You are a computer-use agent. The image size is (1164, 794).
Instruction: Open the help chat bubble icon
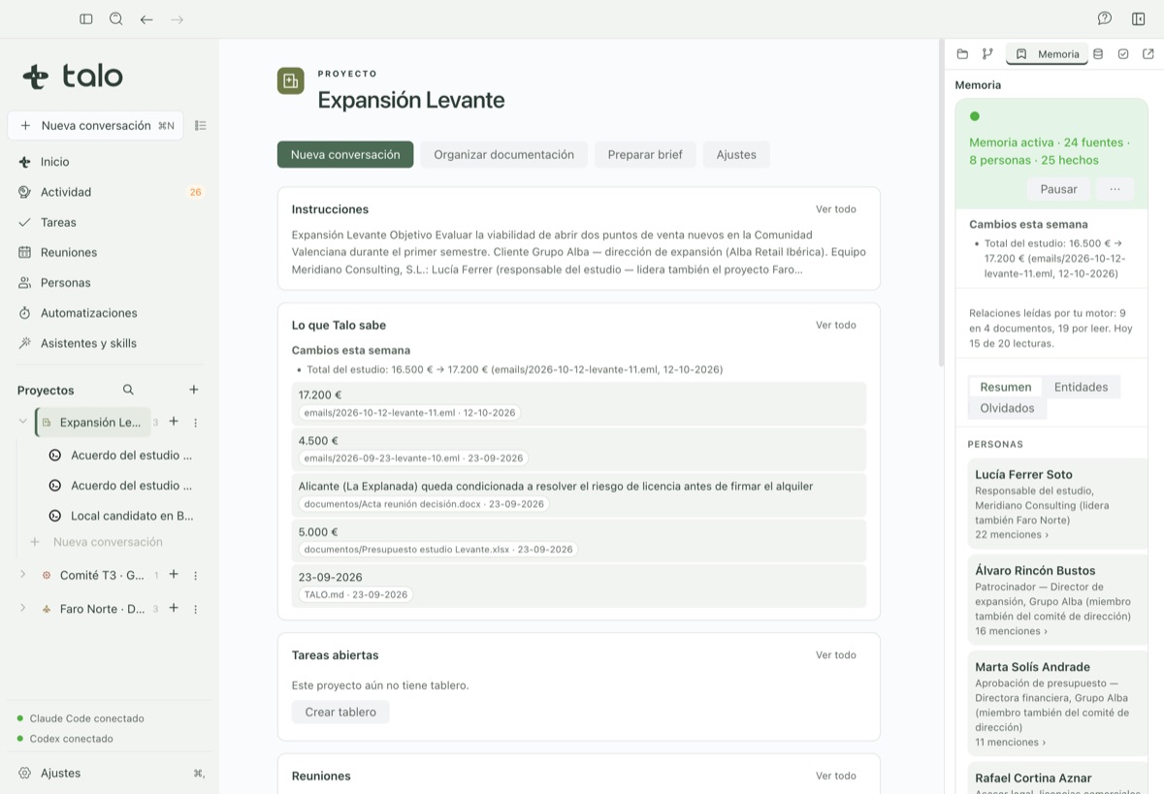click(x=1105, y=18)
